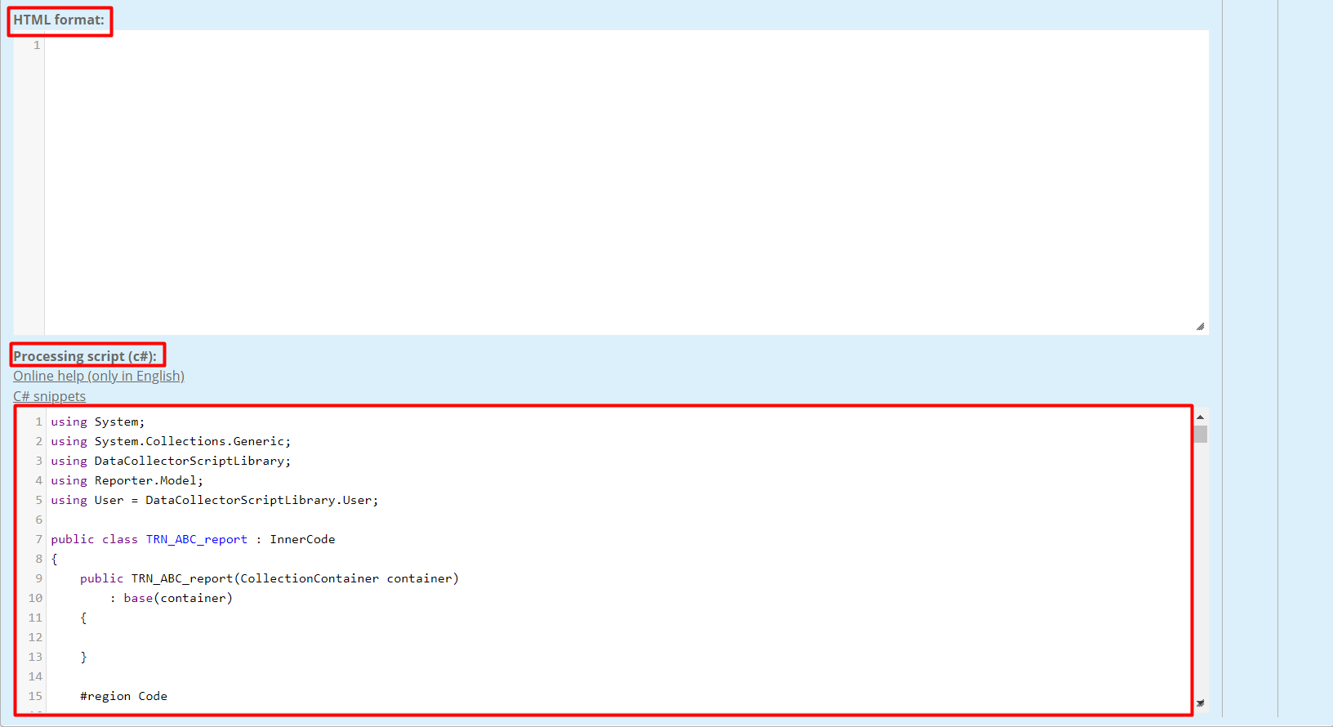The height and width of the screenshot is (727, 1333).
Task: Open the C# snippets link
Action: (49, 396)
